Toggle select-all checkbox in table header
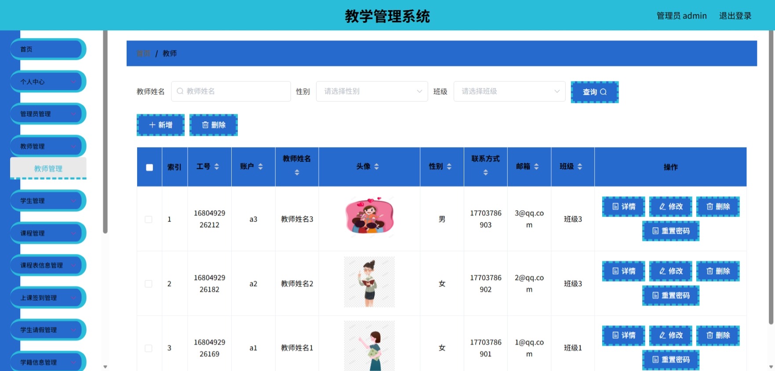This screenshot has width=775, height=371. pos(149,167)
